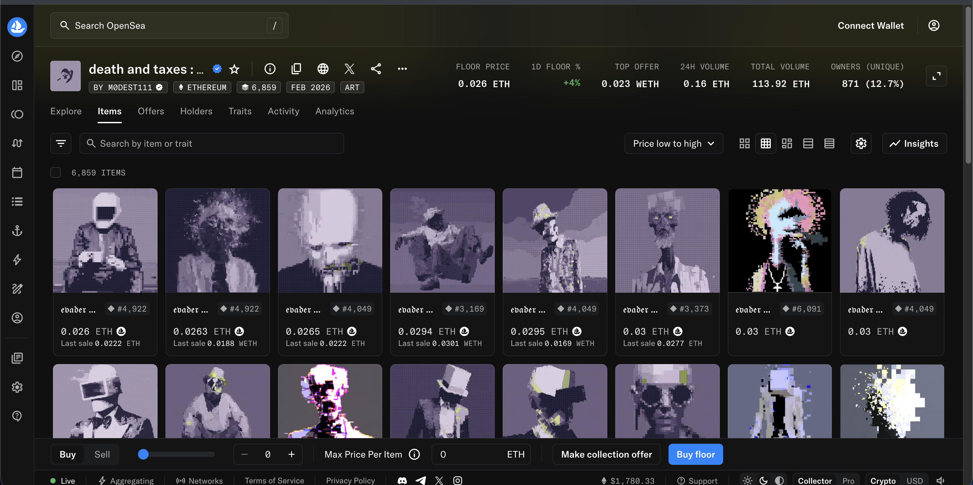Show collection info via the i icon
Screen dimensions: 973x485
coord(270,69)
